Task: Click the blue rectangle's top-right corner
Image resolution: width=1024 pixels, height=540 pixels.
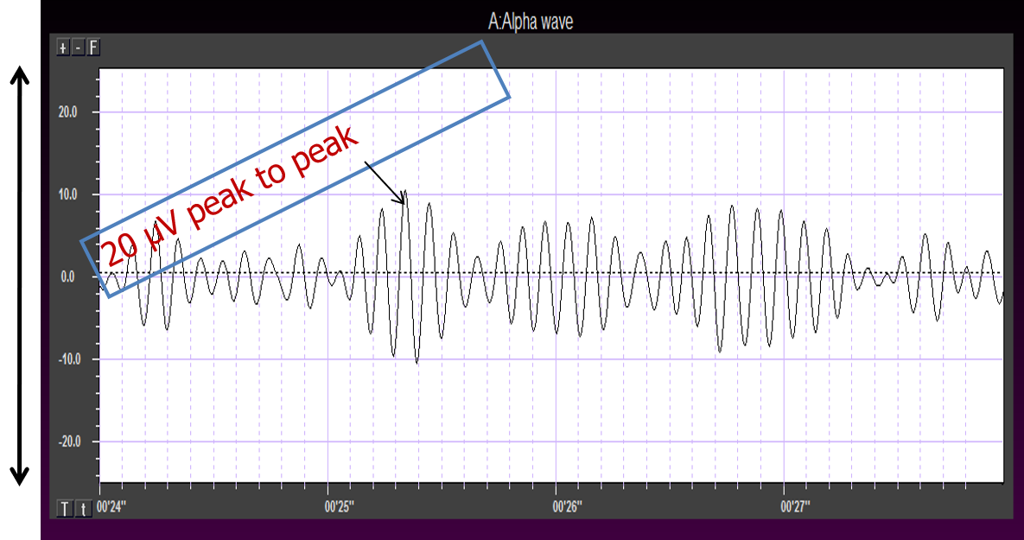Action: 481,42
